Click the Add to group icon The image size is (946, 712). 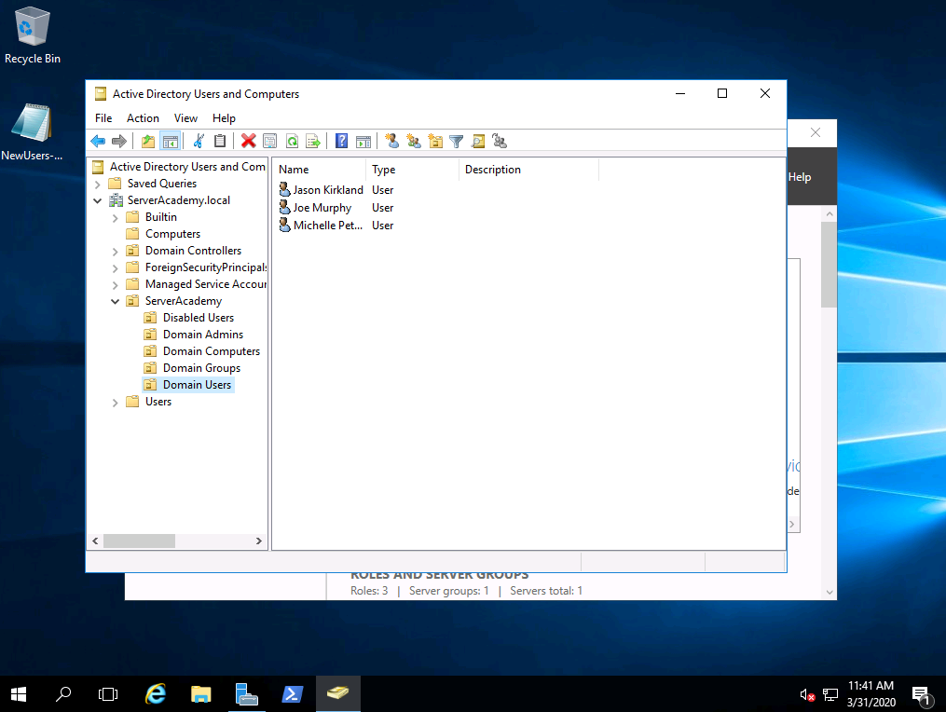(500, 142)
